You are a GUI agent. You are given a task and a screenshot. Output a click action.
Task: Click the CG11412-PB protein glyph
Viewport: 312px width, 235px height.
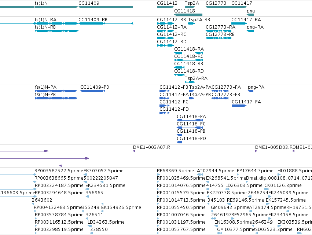pos(164,91)
